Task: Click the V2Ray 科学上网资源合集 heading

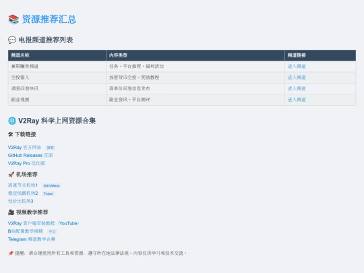Action: (x=57, y=121)
